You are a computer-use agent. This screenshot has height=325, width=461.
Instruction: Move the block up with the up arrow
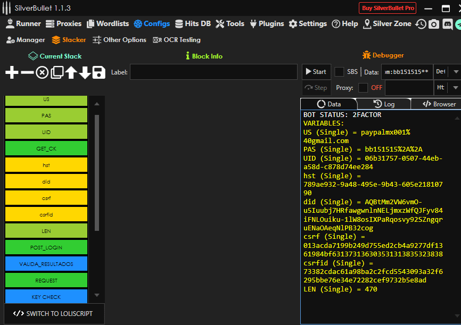71,72
